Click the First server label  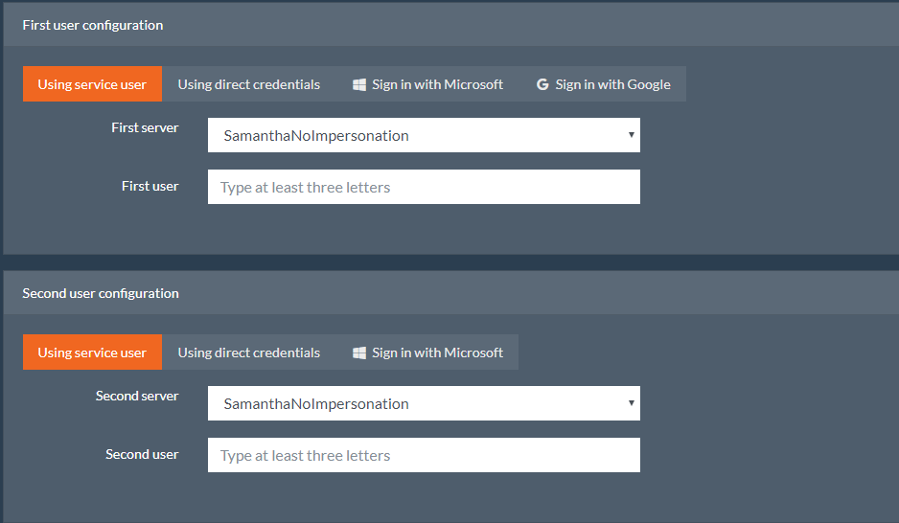pos(145,127)
